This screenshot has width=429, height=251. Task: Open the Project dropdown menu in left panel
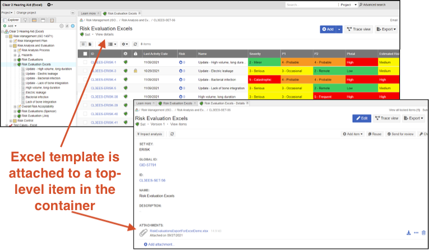[7, 12]
